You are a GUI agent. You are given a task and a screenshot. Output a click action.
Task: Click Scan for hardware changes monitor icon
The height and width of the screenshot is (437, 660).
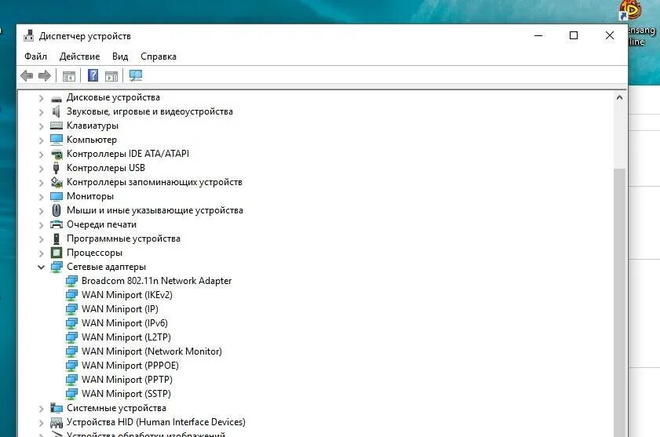(x=136, y=76)
